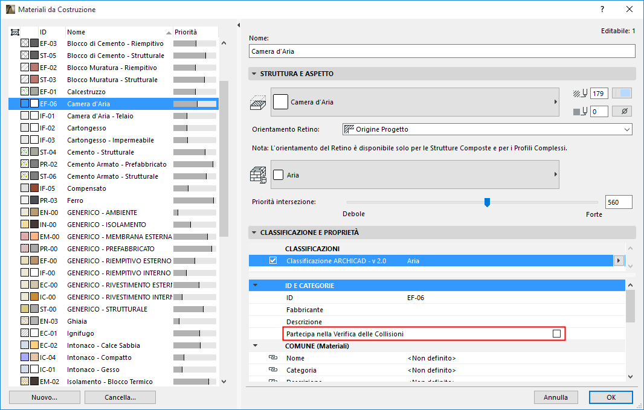Viewport: 644px width, 410px height.
Task: Click the surface selector brick icon beside Aria
Action: 259,173
